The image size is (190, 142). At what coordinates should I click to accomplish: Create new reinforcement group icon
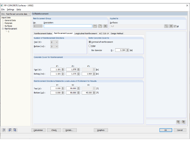95,26
